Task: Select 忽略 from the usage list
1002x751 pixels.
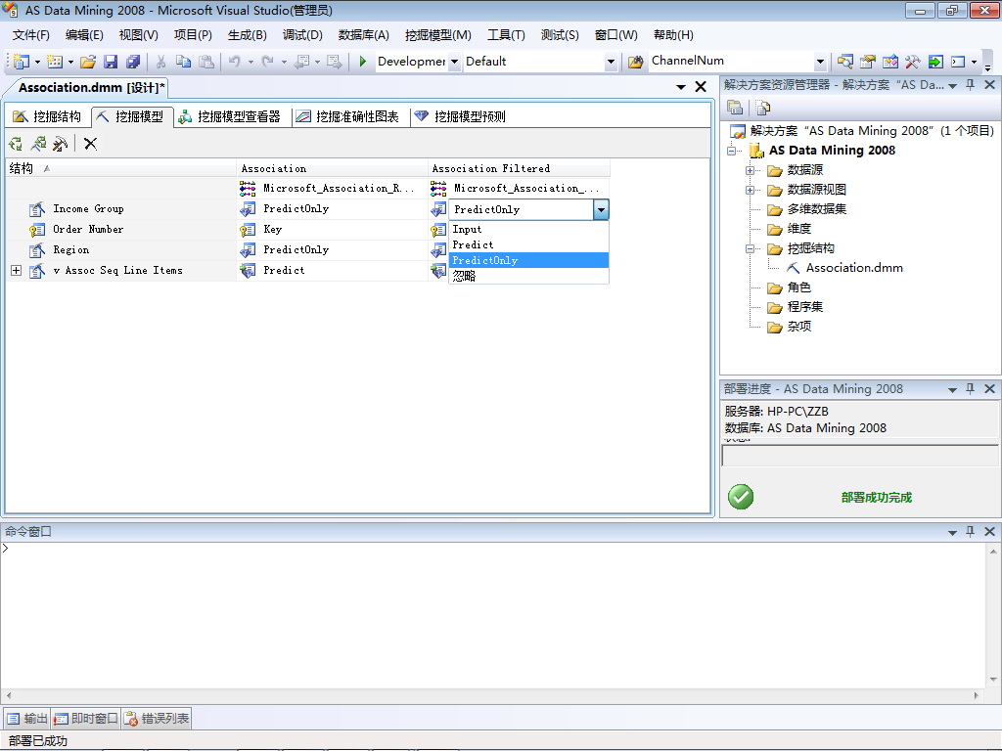Action: tap(528, 276)
